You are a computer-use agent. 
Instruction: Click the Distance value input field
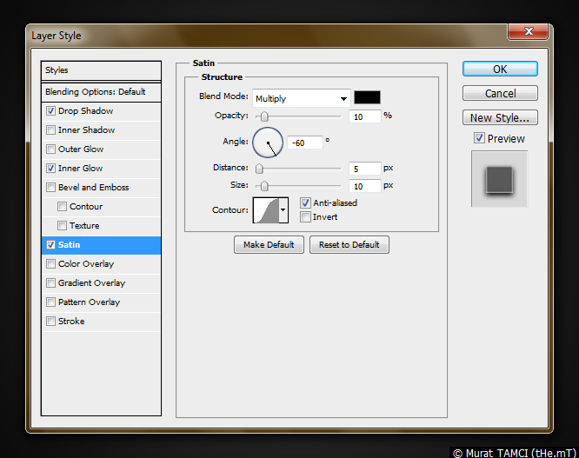(366, 169)
